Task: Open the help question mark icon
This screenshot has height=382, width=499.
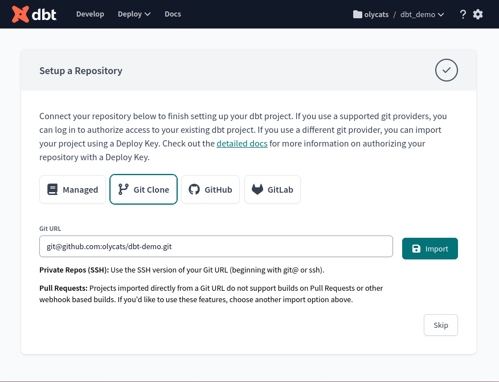Action: coord(463,14)
